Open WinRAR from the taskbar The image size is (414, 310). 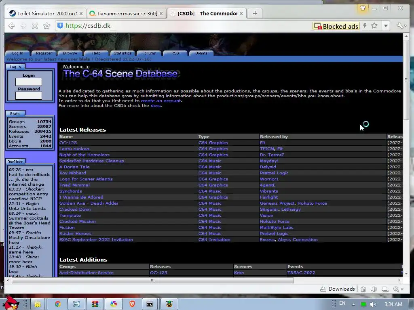pos(95,304)
